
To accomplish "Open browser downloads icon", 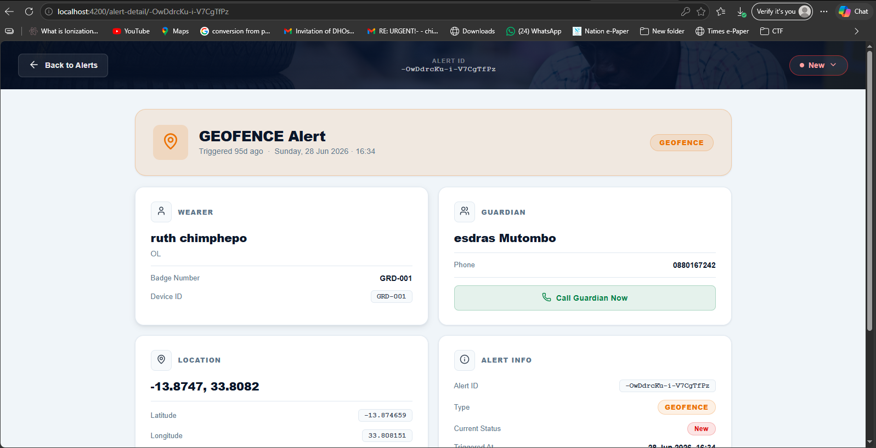I will click(741, 12).
